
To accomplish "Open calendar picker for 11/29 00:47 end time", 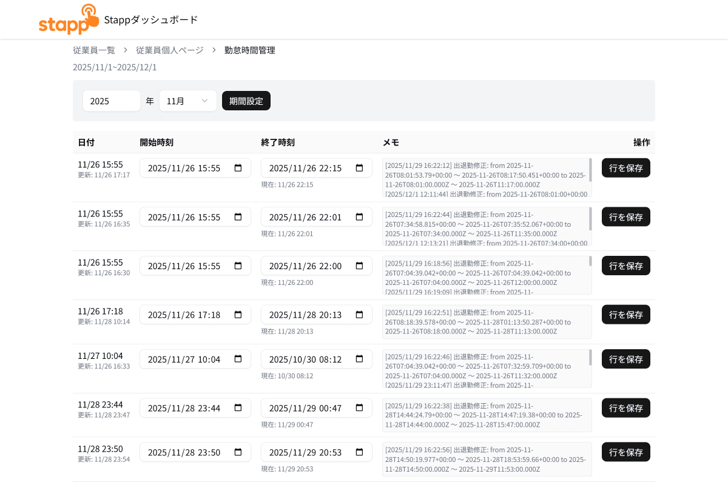I will pyautogui.click(x=359, y=408).
